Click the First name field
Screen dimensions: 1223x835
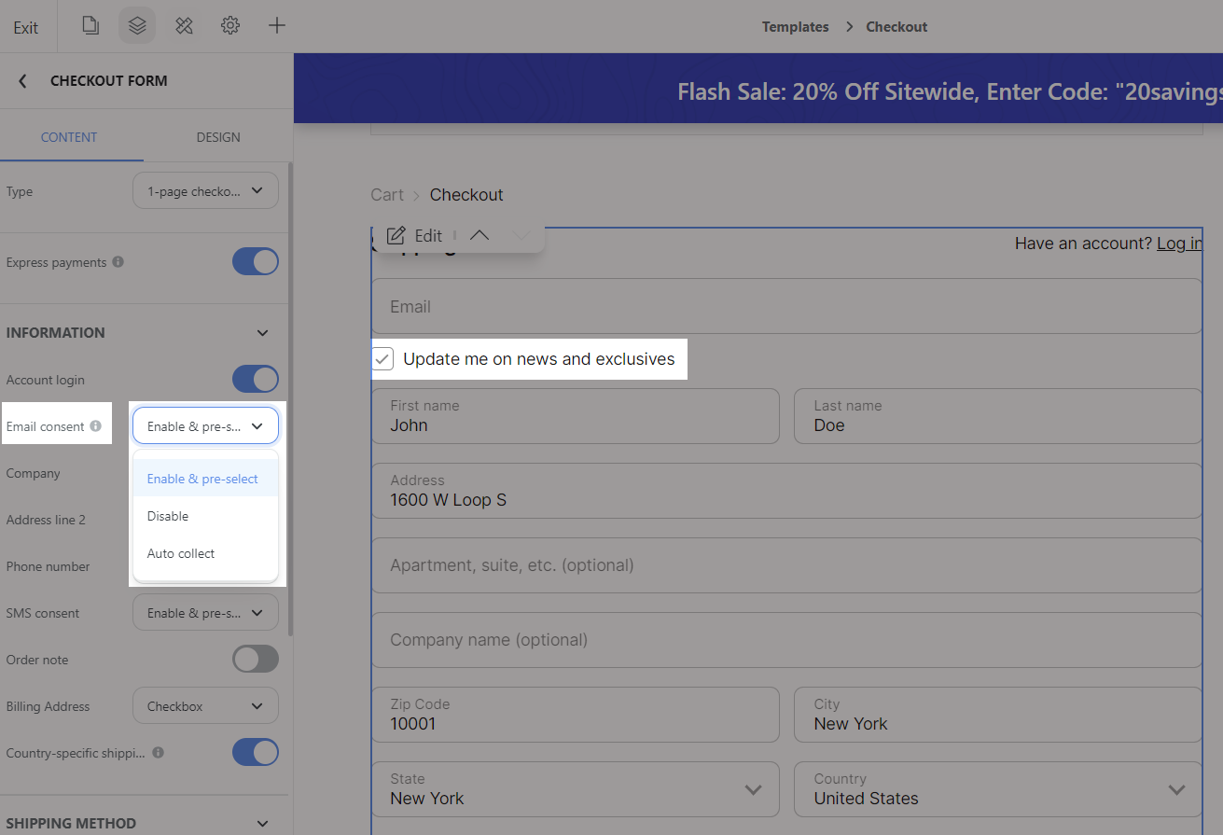tap(575, 416)
